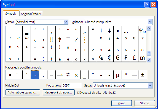
Task: Select the overline ‾ symbol
Action: click(68, 40)
